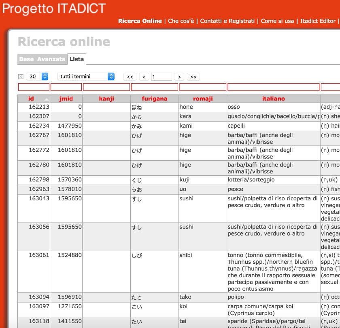Open the rows-per-page dropdown showing 30
This screenshot has height=328, width=340.
coord(37,76)
